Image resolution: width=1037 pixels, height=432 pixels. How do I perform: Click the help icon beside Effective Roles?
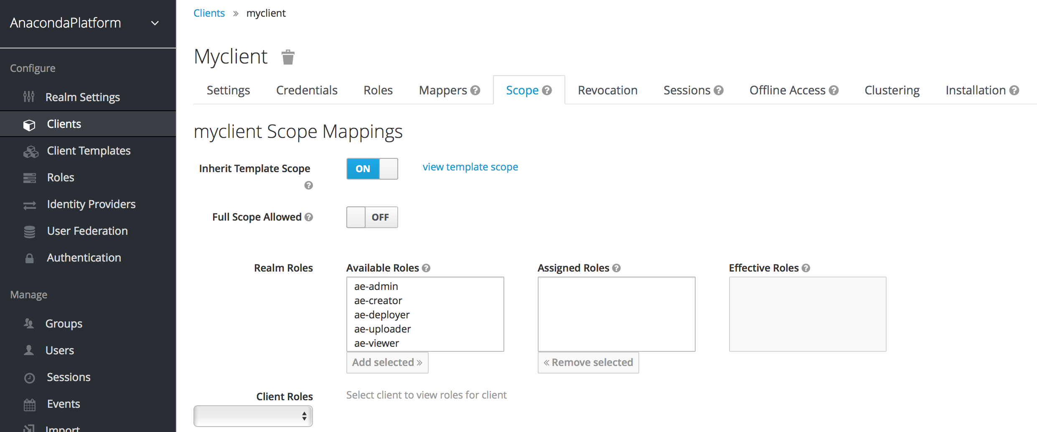806,268
